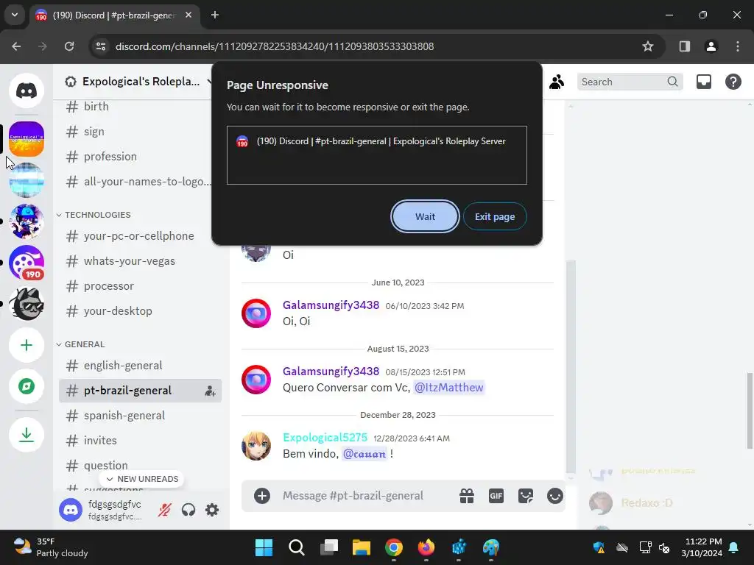Select the Expological's Roleplay server icon
This screenshot has height=565, width=754.
27,139
